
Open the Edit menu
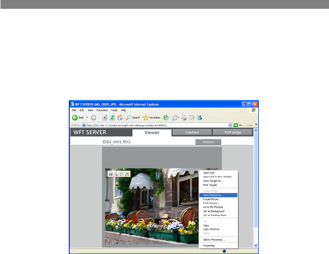[x=82, y=110]
